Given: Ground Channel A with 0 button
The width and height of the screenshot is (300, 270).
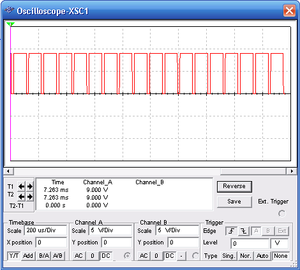Looking at the screenshot, I should (93, 256).
